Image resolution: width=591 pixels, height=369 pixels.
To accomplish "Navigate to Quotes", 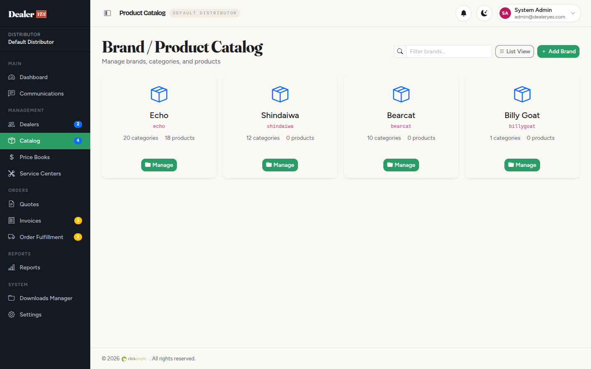I will (45, 204).
